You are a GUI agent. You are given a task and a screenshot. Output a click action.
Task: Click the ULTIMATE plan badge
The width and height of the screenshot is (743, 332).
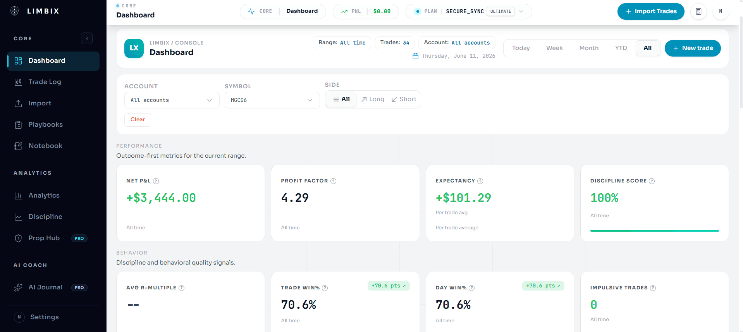click(x=500, y=11)
